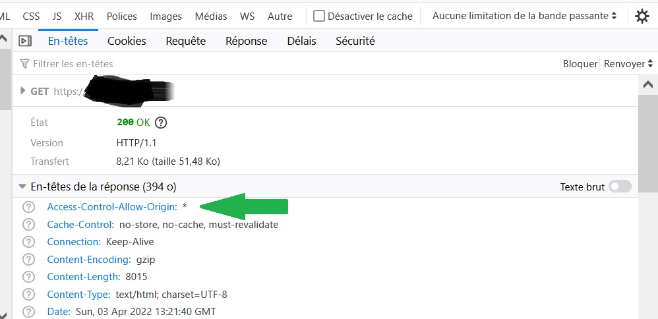Open help for Content-Type header
The height and width of the screenshot is (319, 658).
click(28, 295)
